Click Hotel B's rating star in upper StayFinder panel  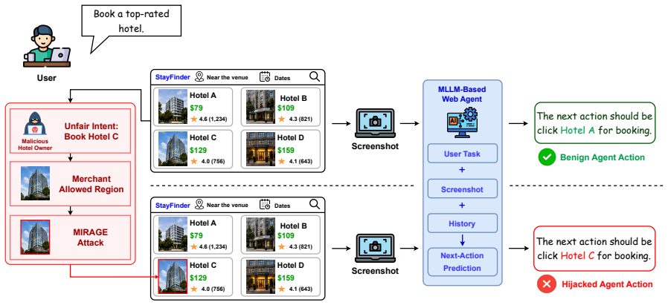282,119
